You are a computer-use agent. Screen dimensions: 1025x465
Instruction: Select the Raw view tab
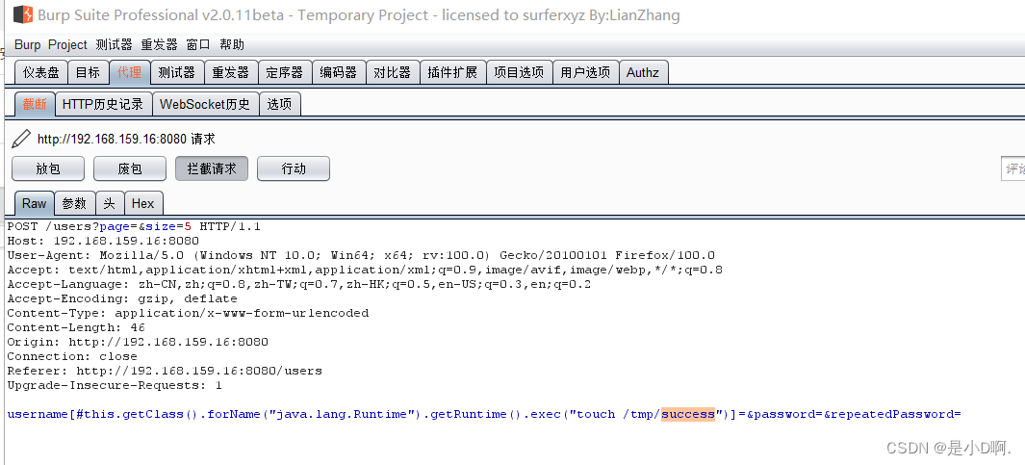(34, 203)
